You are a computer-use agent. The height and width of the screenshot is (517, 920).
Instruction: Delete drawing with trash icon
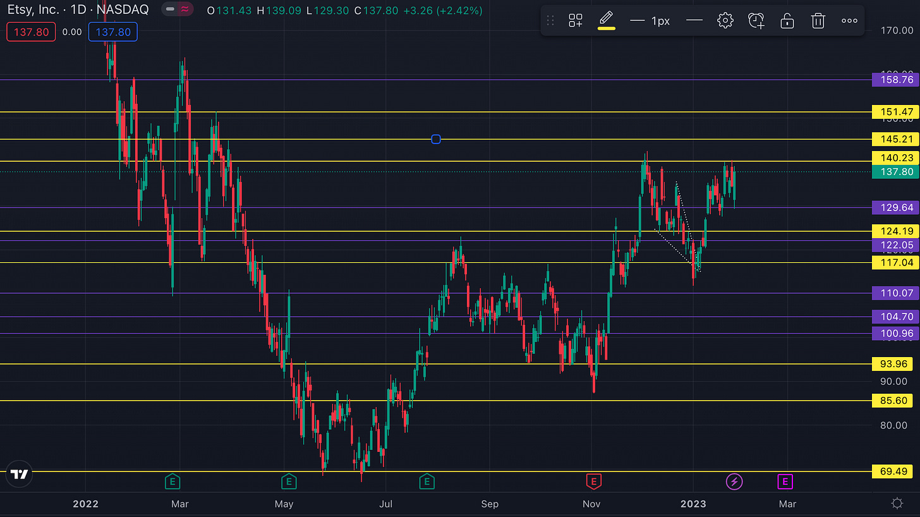click(818, 21)
